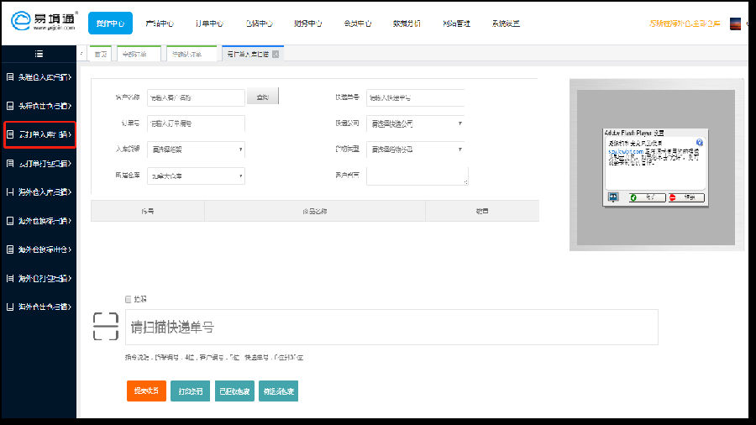
Task: Toggle the checkbox above the scan field
Action: [128, 299]
